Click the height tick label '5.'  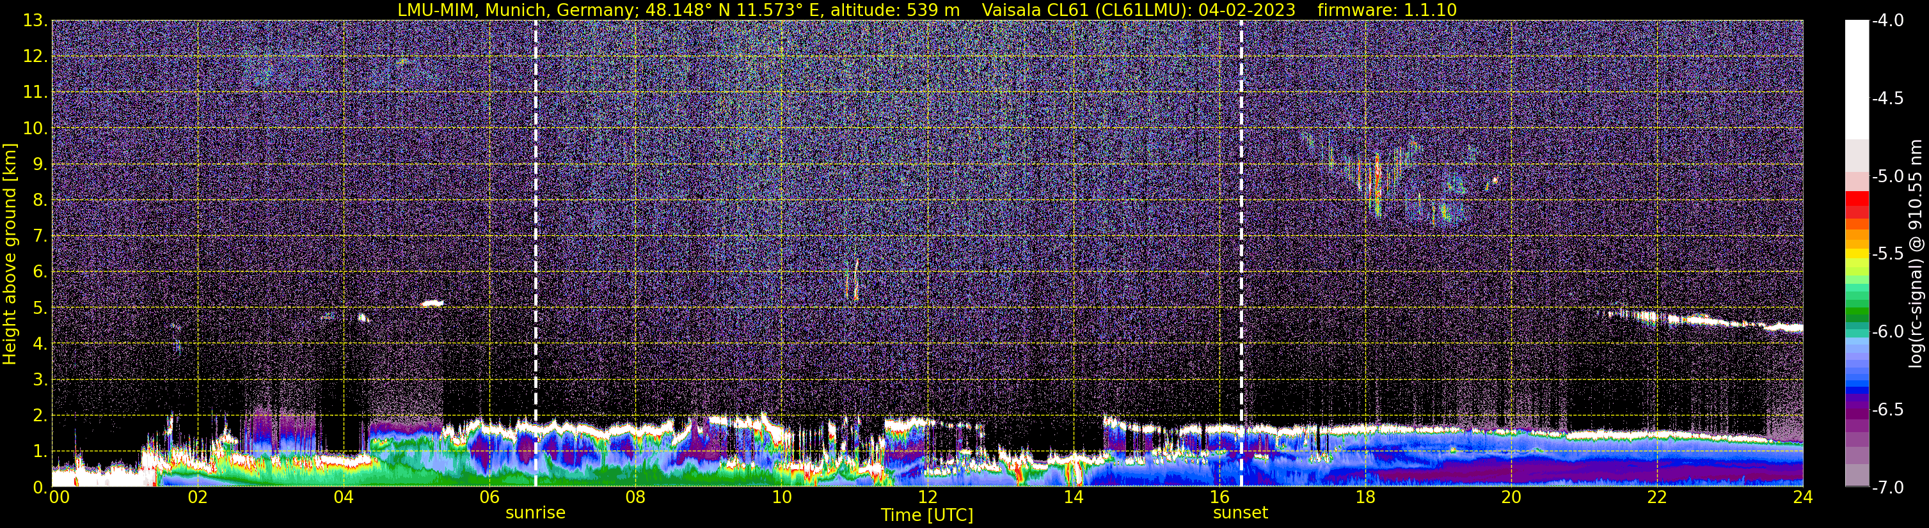40,308
